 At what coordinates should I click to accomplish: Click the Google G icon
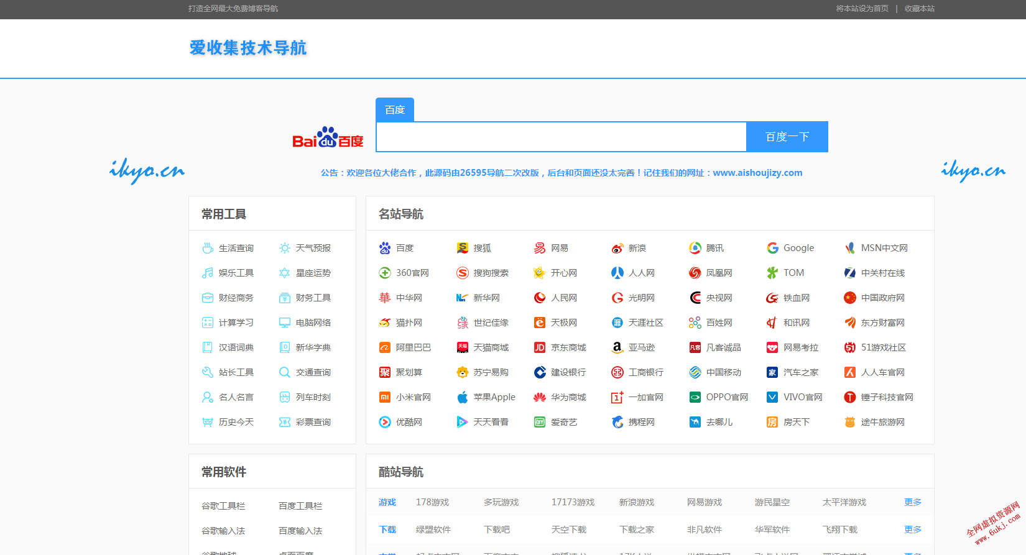click(772, 248)
